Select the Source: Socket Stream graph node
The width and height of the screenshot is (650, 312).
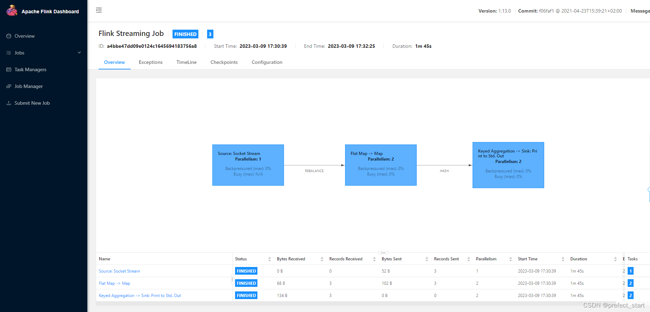248,165
